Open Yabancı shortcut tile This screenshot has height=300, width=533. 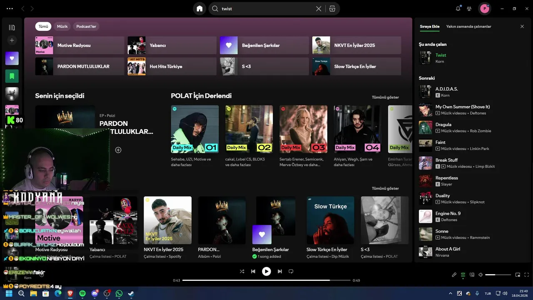(x=172, y=45)
